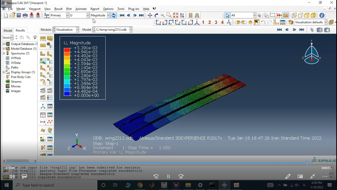The image size is (337, 190).
Task: Switch to the Model tab
Action: click(8, 30)
